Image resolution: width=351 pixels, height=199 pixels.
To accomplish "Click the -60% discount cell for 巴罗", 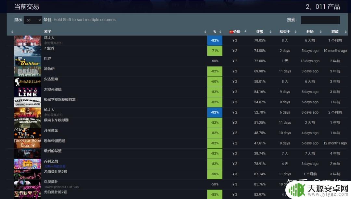I will [215, 61].
